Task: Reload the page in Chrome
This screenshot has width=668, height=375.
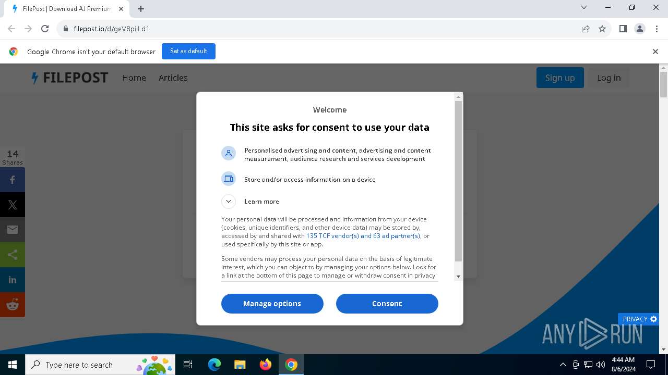Action: point(45,29)
